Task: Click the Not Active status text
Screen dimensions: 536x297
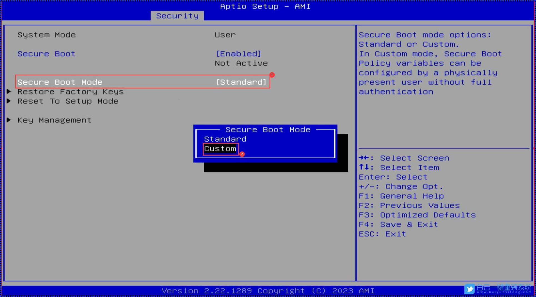Action: point(241,64)
